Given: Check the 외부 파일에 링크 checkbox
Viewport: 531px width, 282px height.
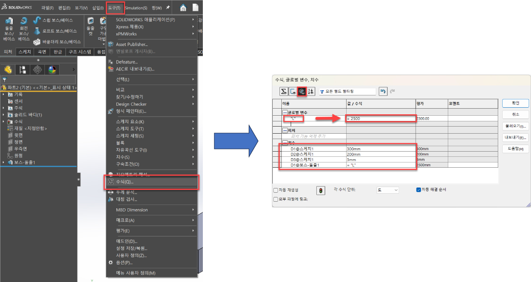Looking at the screenshot, I should pos(276,199).
